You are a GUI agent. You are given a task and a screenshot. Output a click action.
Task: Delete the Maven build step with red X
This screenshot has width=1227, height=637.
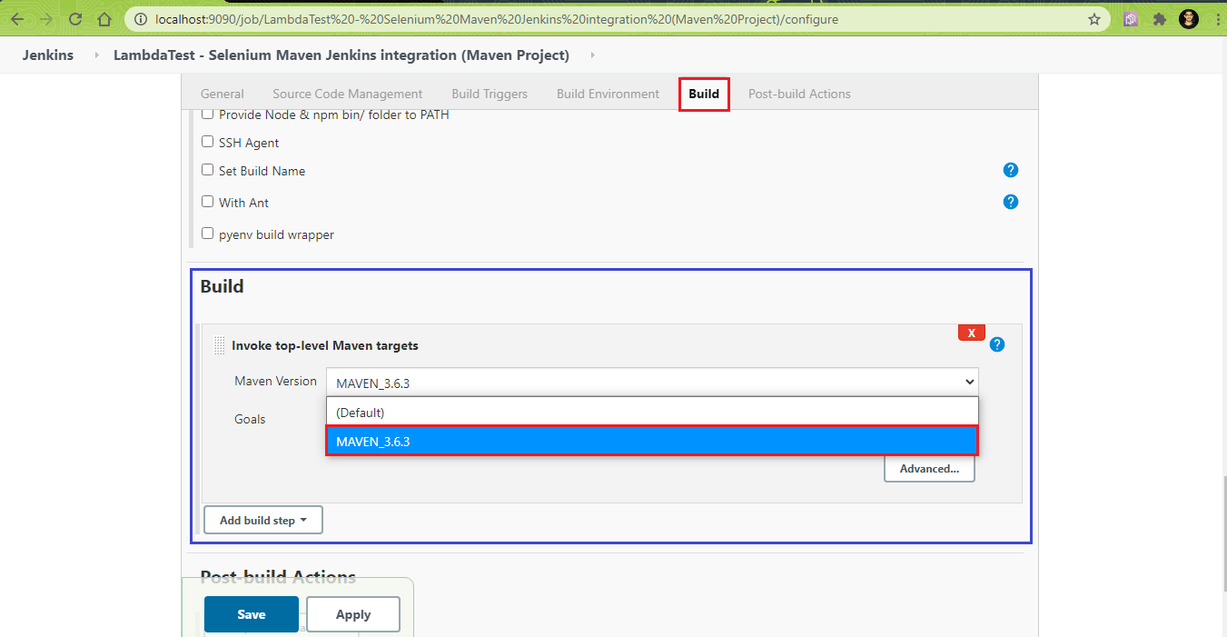(x=972, y=333)
